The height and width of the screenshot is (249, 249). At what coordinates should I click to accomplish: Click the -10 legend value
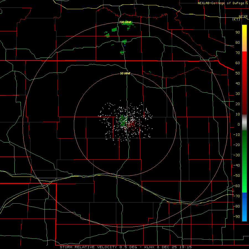tap(237, 135)
